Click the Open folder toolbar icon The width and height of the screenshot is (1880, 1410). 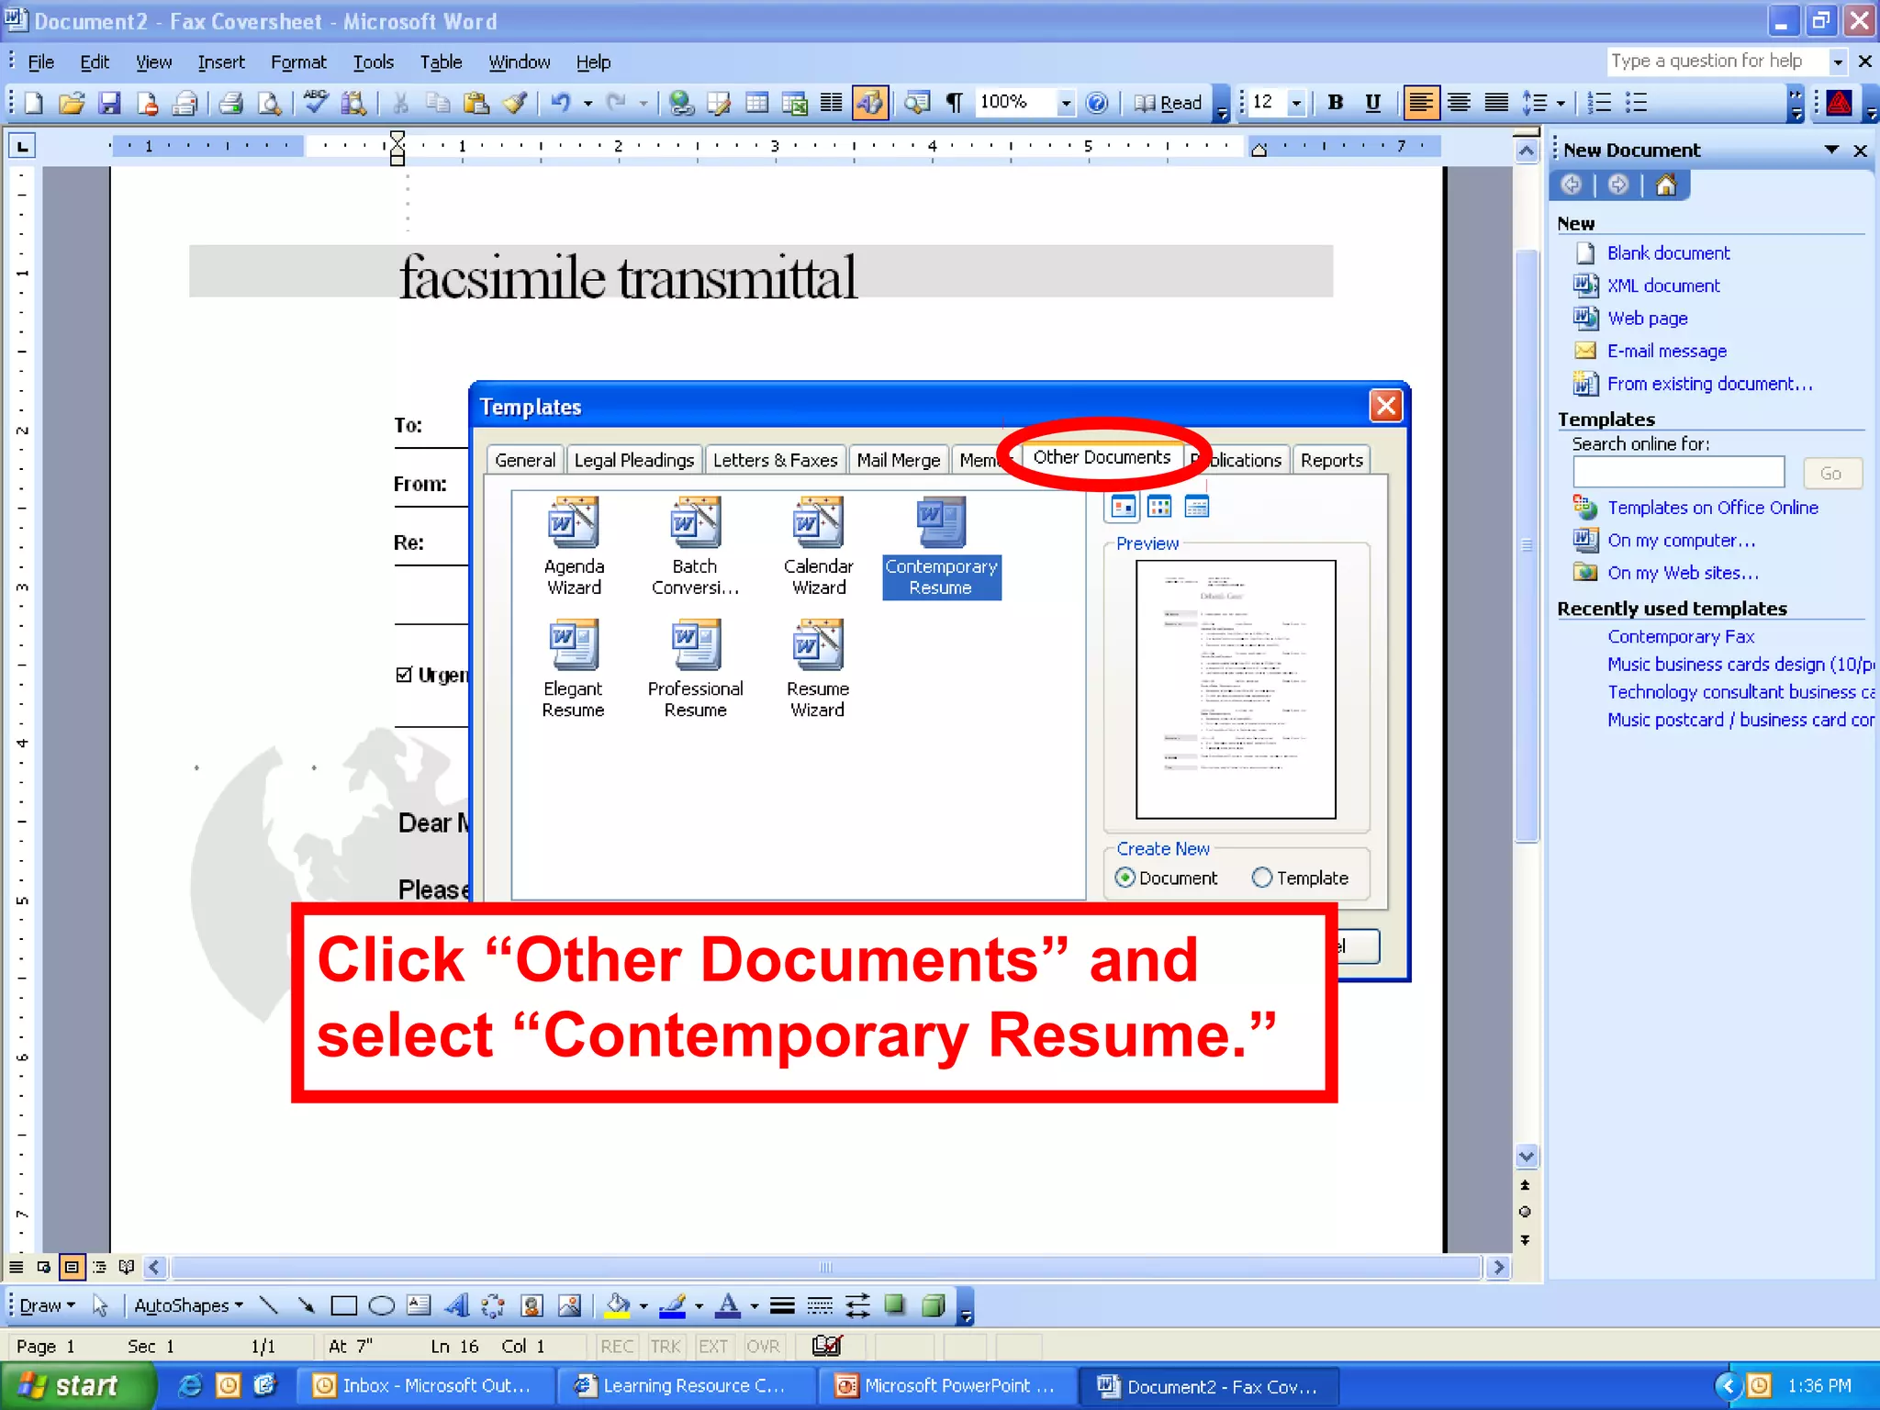click(x=71, y=103)
